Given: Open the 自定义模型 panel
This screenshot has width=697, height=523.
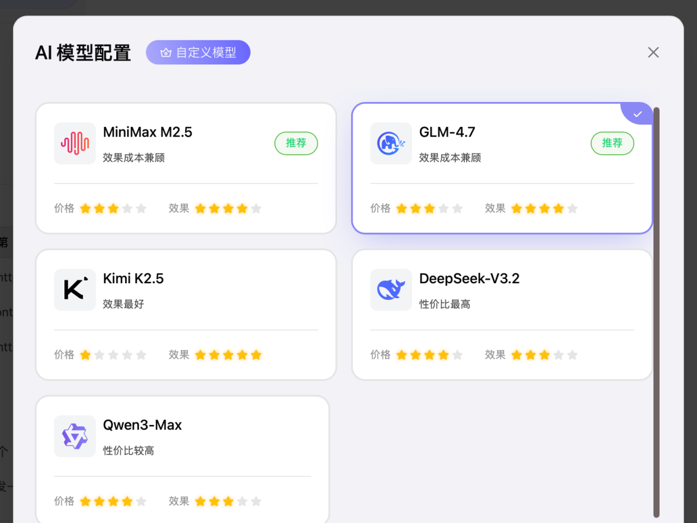Looking at the screenshot, I should 198,52.
